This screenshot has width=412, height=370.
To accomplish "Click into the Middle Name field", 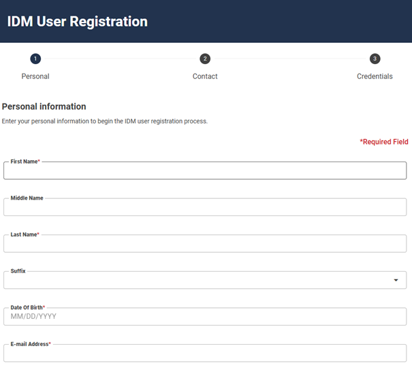I will click(x=205, y=207).
